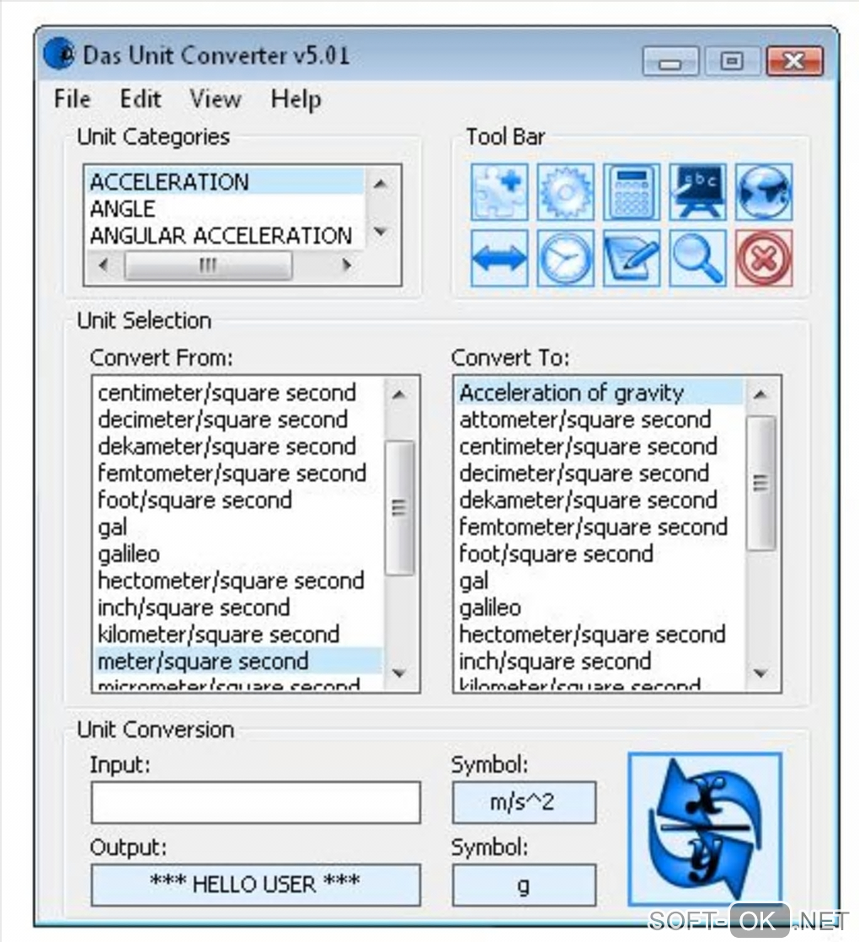The width and height of the screenshot is (859, 942).
Task: Select attometer/square second in Convert To
Action: 599,420
